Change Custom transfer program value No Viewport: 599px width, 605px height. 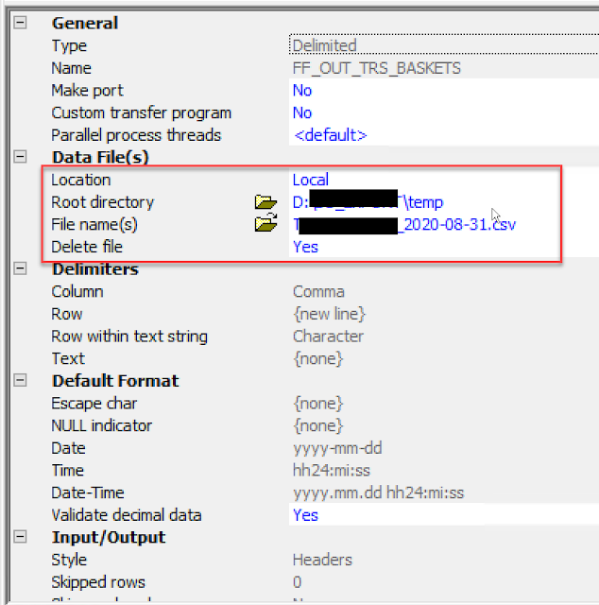click(x=302, y=113)
